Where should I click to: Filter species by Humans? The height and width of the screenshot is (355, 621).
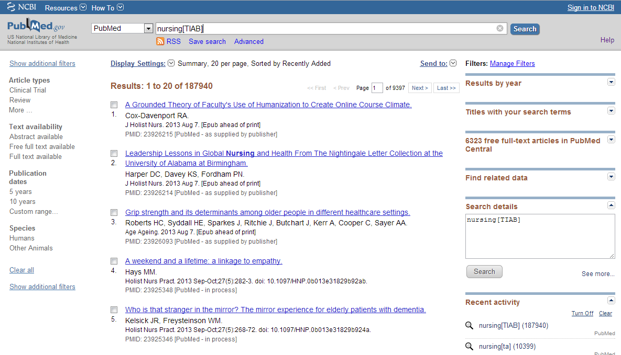(x=22, y=238)
